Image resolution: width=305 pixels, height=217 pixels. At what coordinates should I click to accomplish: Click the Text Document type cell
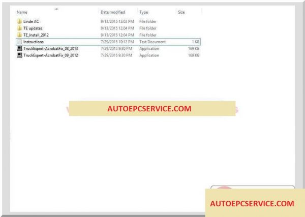click(x=152, y=42)
